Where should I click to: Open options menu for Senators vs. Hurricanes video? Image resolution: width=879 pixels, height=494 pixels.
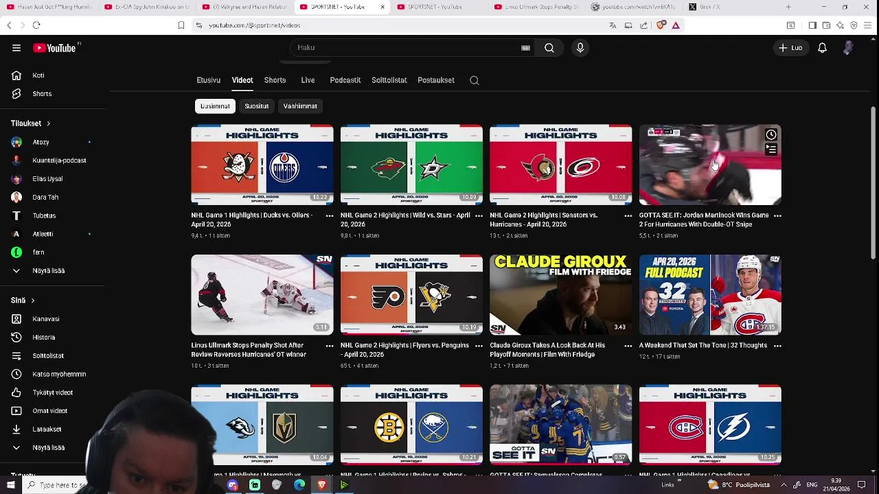628,215
